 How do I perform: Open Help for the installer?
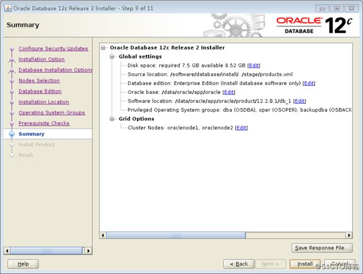pos(23,264)
